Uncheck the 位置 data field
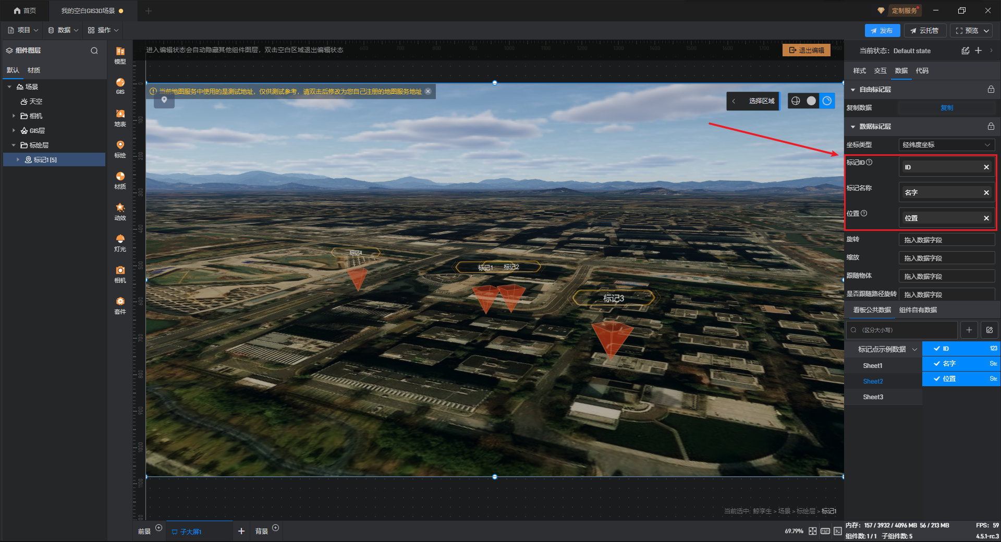Viewport: 1001px width, 542px height. pos(937,379)
